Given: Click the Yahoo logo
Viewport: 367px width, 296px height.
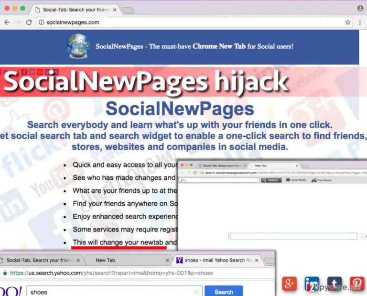Looking at the screenshot, I should (x=11, y=292).
